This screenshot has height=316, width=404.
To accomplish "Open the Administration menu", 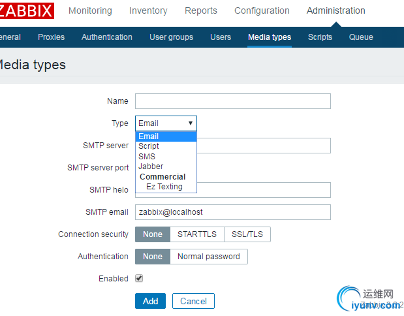I will point(335,10).
